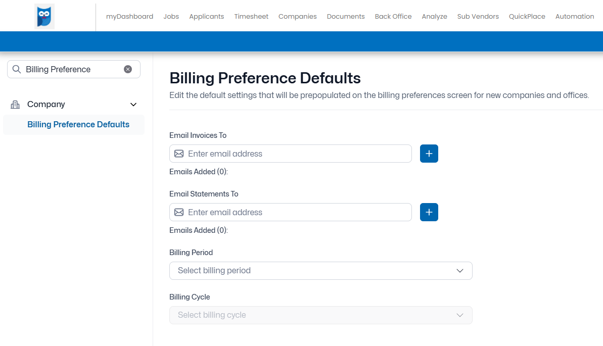Open the Billing Period dropdown
The height and width of the screenshot is (346, 603).
coord(321,271)
